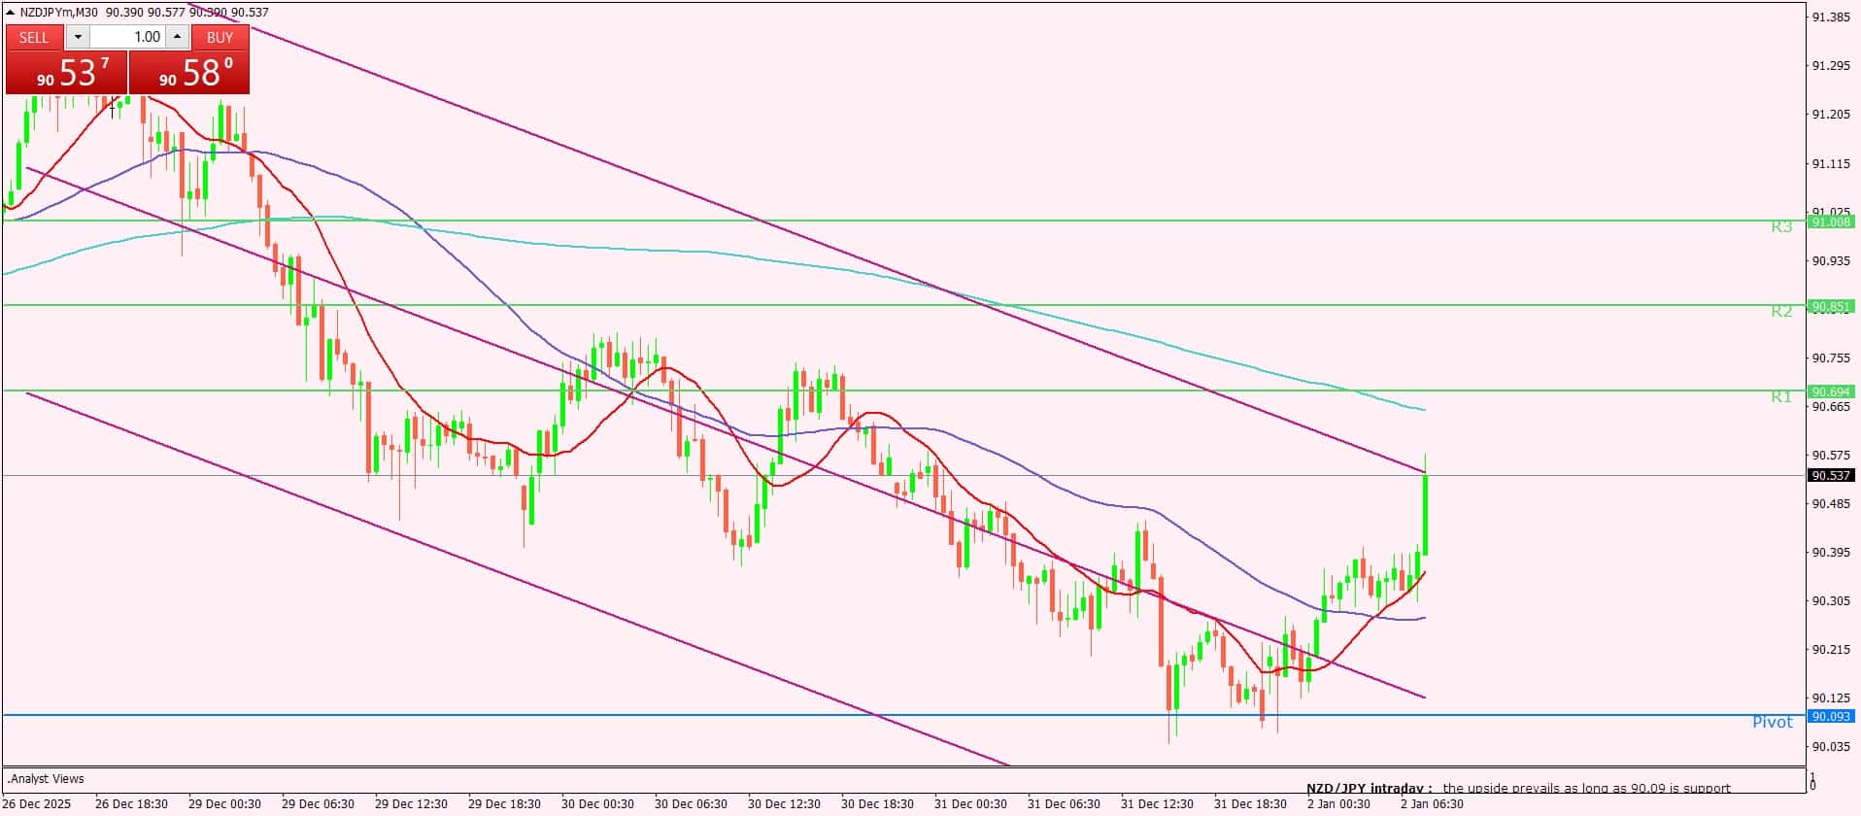Click the 31 Dec 12:30 time label
Viewport: 1861px width, 816px height.
(1158, 803)
